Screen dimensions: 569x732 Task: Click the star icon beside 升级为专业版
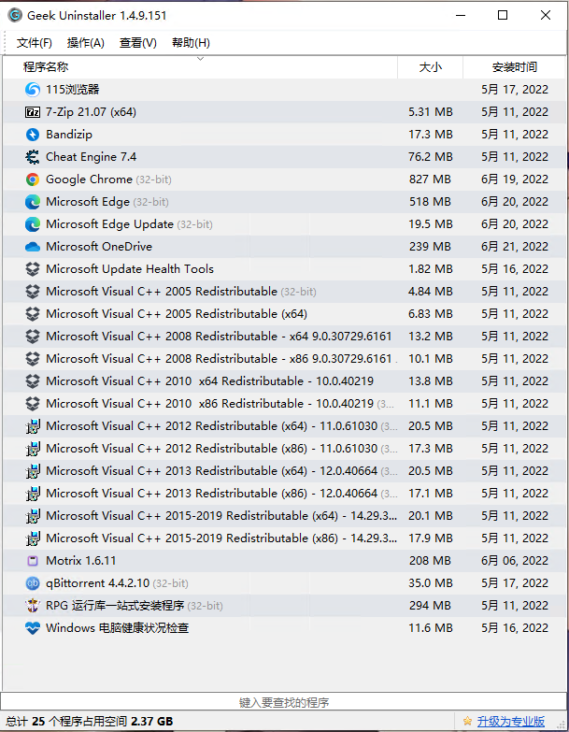pos(467,722)
